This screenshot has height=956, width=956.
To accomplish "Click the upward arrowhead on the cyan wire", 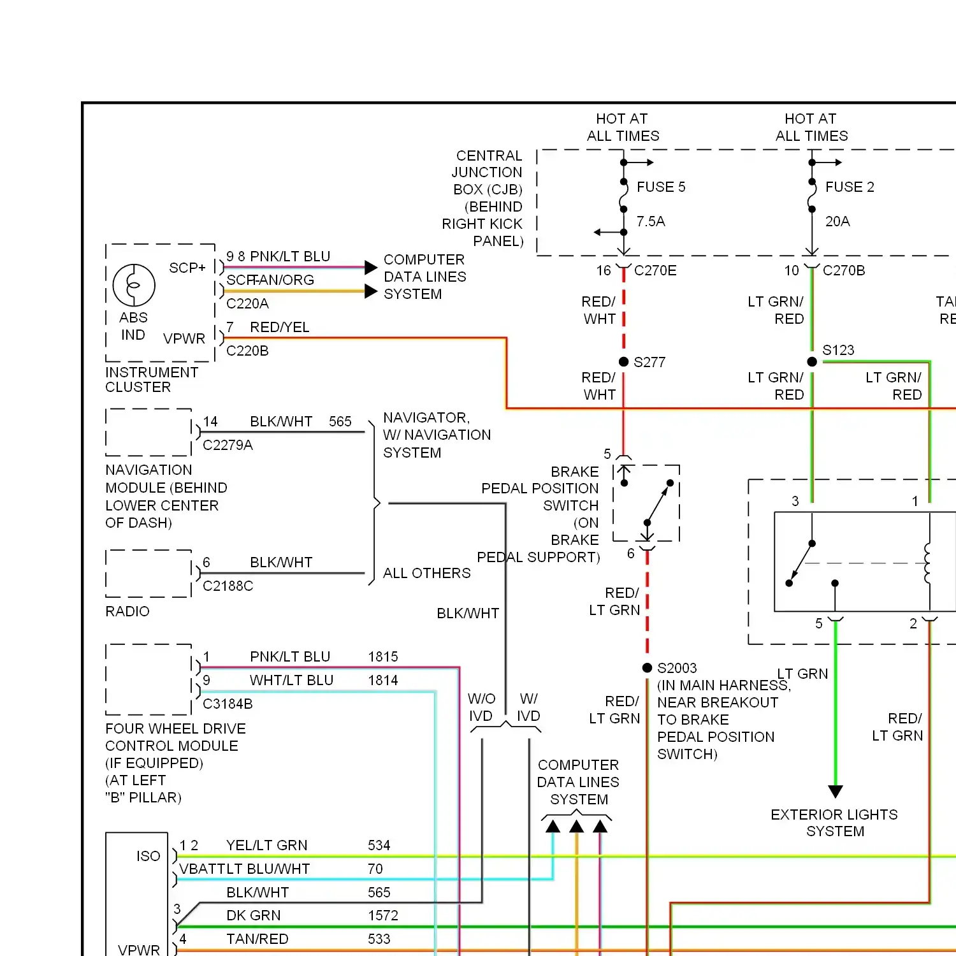I will pyautogui.click(x=553, y=827).
